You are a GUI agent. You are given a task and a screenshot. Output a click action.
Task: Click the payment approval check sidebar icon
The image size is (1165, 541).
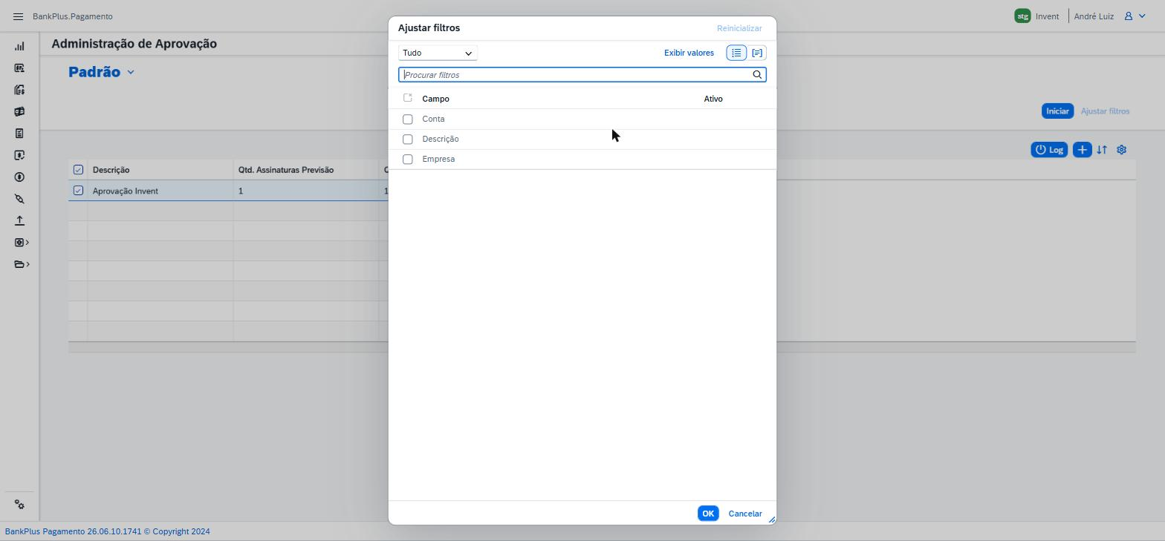(19, 155)
